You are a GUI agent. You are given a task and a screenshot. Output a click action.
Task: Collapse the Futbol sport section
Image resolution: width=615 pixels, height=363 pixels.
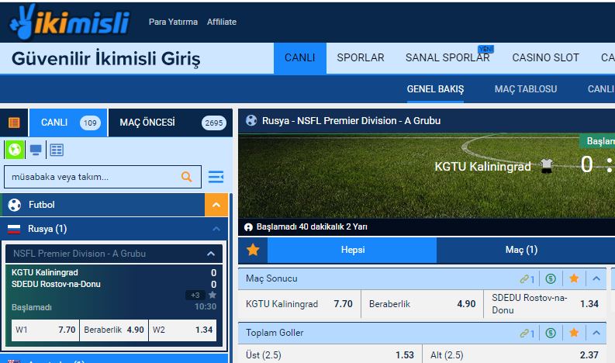point(216,205)
